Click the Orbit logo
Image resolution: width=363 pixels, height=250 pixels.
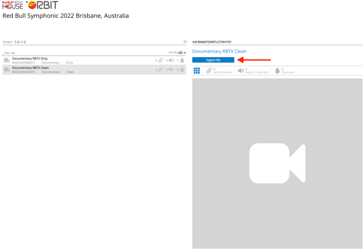[42, 5]
